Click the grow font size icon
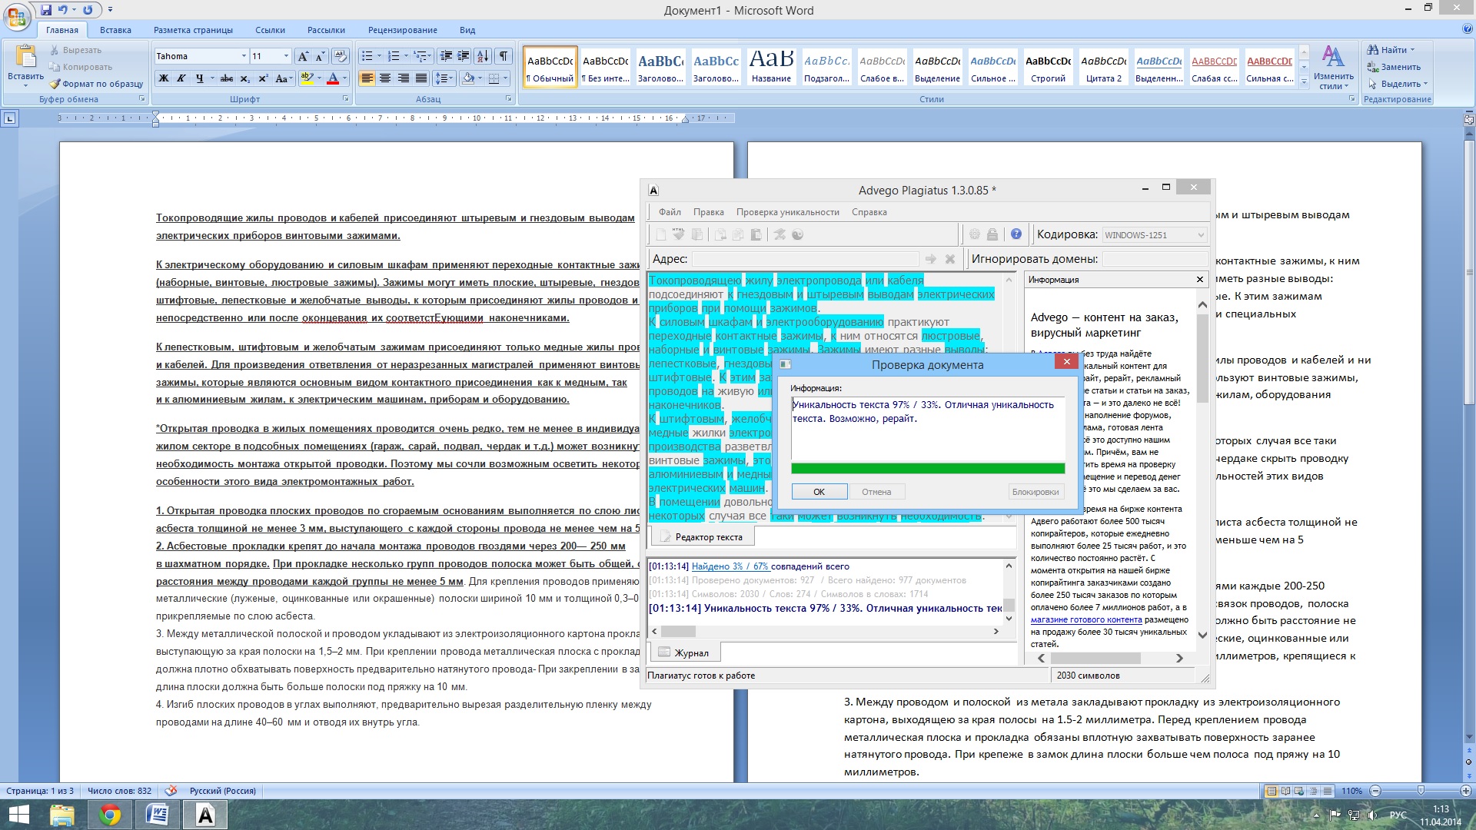 302,56
